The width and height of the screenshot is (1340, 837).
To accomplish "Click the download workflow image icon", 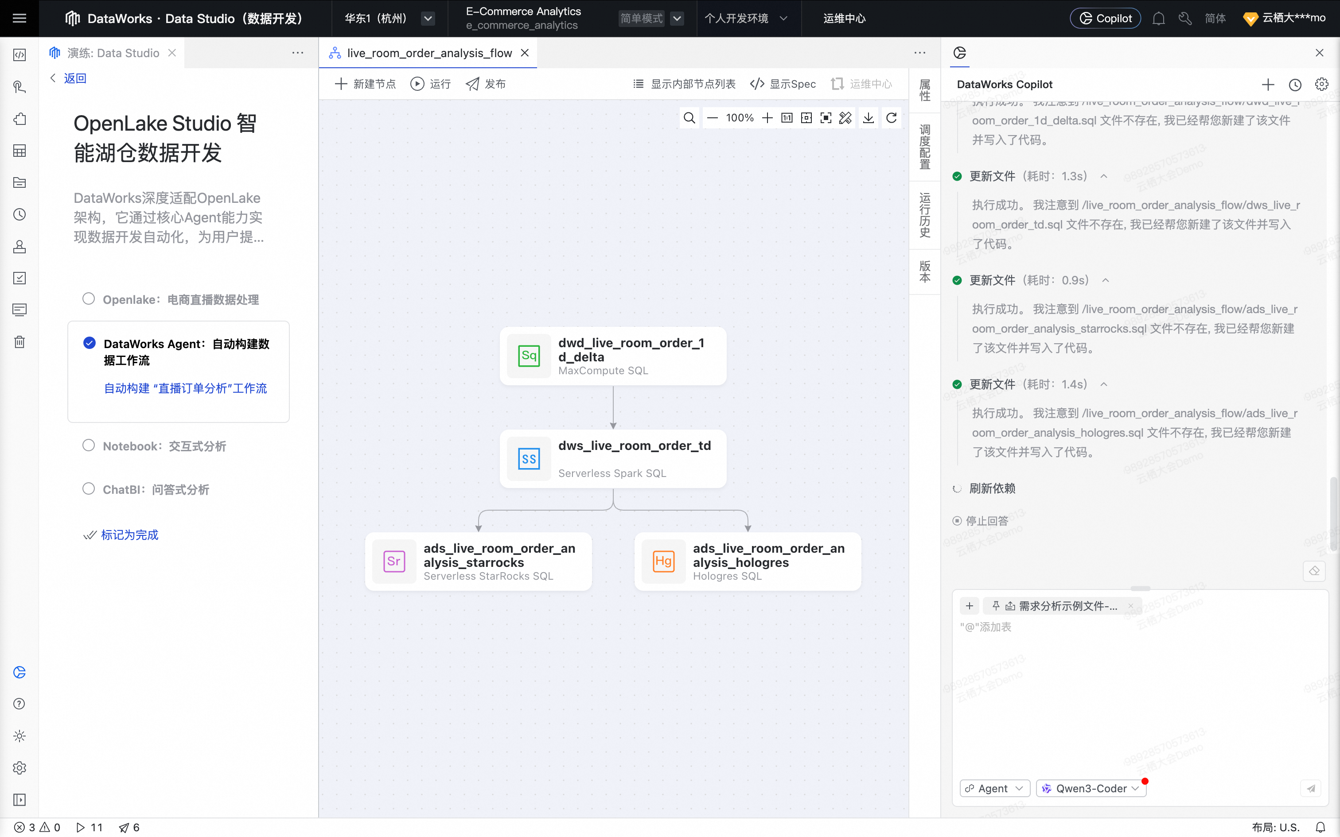I will coord(868,118).
